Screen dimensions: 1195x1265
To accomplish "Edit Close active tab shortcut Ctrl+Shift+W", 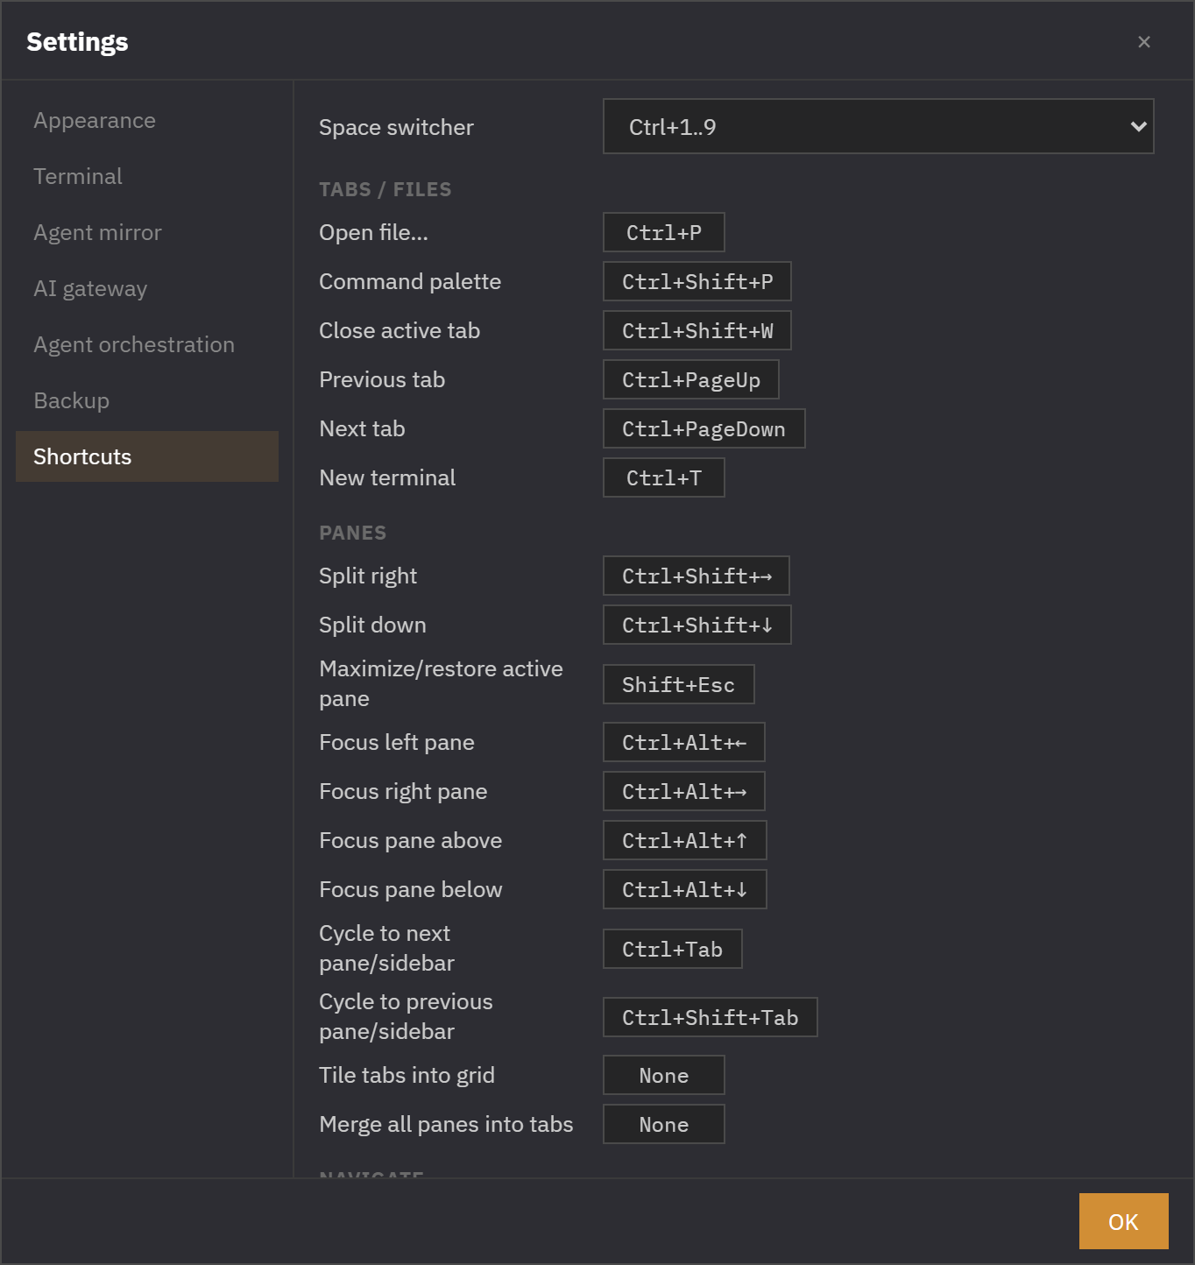I will point(697,330).
